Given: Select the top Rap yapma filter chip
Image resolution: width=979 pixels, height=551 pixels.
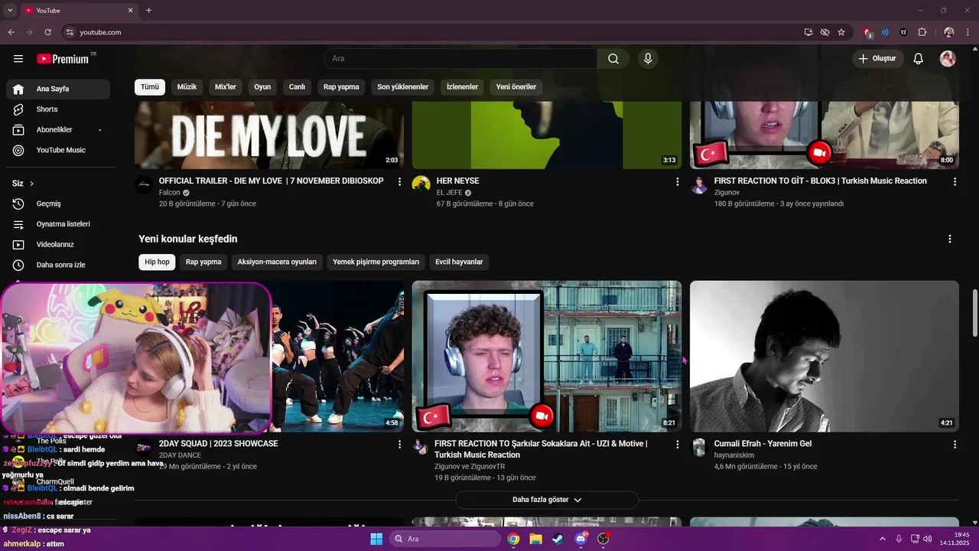Looking at the screenshot, I should pyautogui.click(x=341, y=87).
